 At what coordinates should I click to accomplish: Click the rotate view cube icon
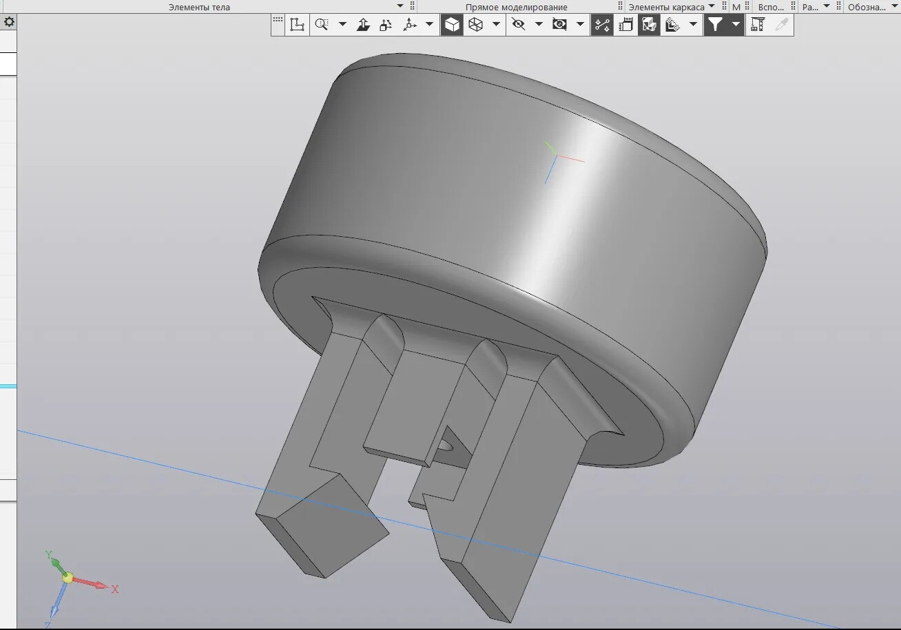pos(386,25)
